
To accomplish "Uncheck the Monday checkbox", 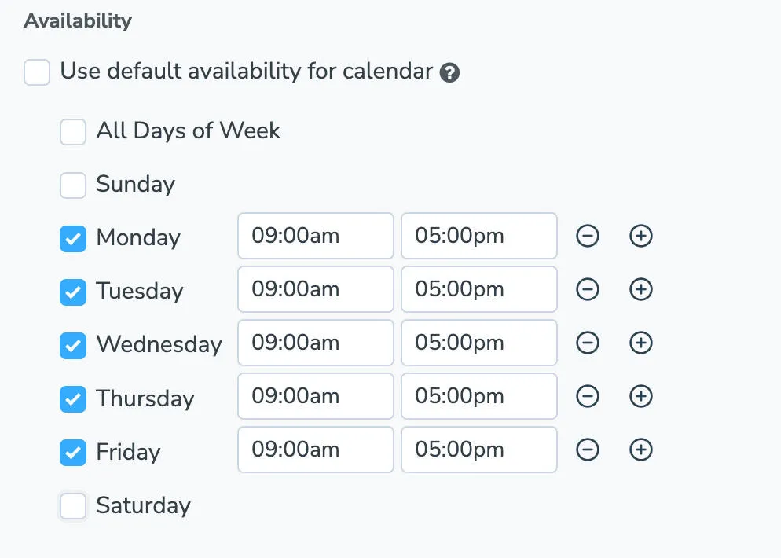I will point(72,238).
